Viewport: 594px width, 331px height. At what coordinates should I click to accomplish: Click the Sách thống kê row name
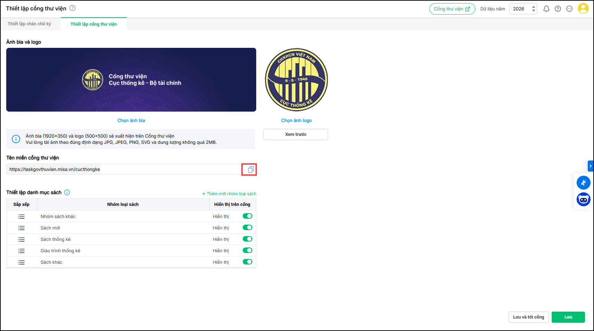click(56, 239)
